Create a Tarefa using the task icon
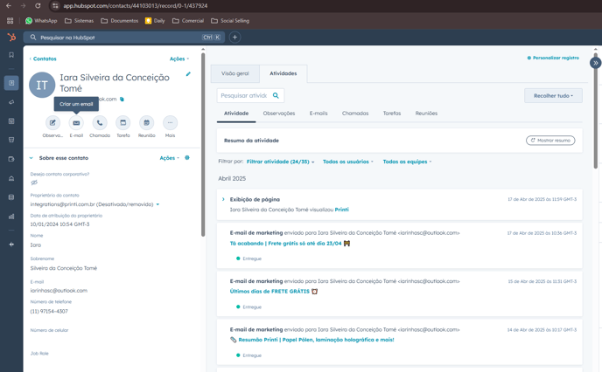602x372 pixels. tap(123, 123)
